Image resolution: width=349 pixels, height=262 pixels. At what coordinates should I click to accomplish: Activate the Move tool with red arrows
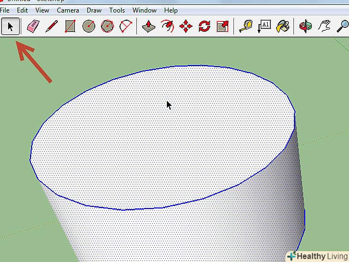186,26
